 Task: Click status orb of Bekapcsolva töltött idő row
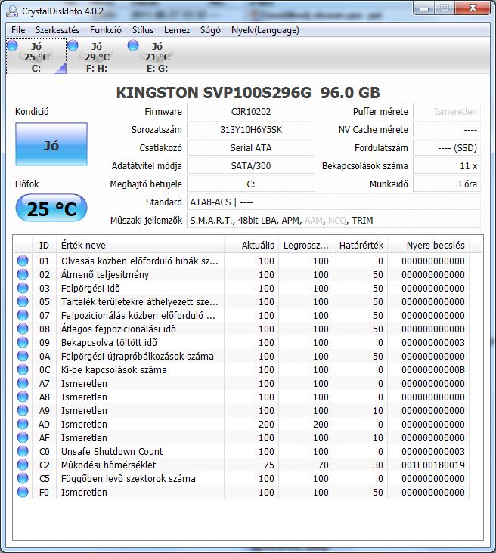23,342
